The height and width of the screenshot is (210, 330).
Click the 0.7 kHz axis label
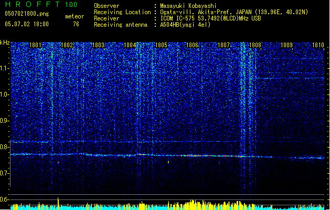[5, 173]
